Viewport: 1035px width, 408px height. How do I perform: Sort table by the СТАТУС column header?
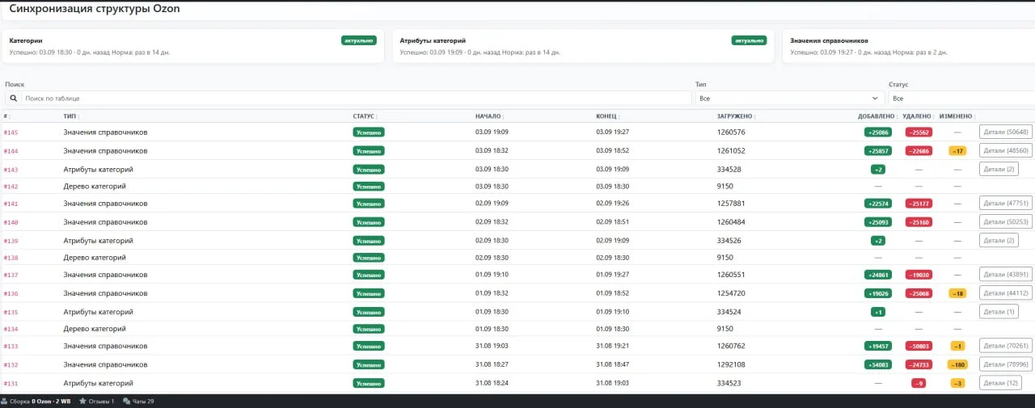(365, 116)
